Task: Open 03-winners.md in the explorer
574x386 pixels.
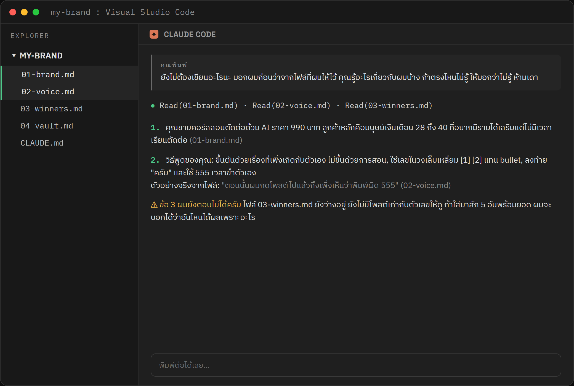Action: point(70,109)
